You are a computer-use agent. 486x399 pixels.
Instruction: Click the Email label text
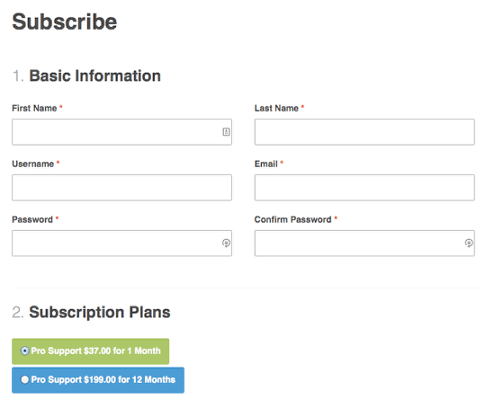pos(265,164)
